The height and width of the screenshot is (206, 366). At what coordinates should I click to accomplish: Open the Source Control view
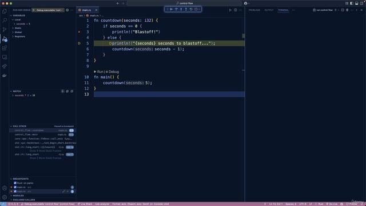(5, 29)
